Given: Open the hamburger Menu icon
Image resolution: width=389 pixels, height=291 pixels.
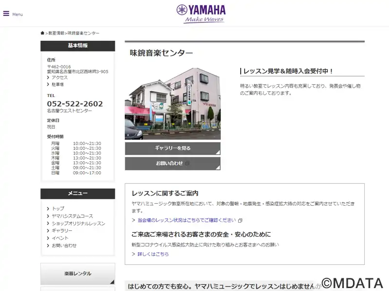Looking at the screenshot, I should pyautogui.click(x=6, y=14).
